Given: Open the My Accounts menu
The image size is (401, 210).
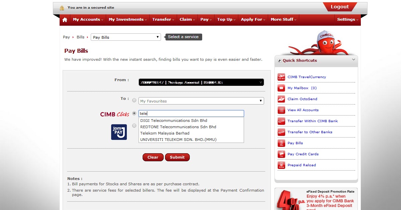Looking at the screenshot, I should [88, 20].
